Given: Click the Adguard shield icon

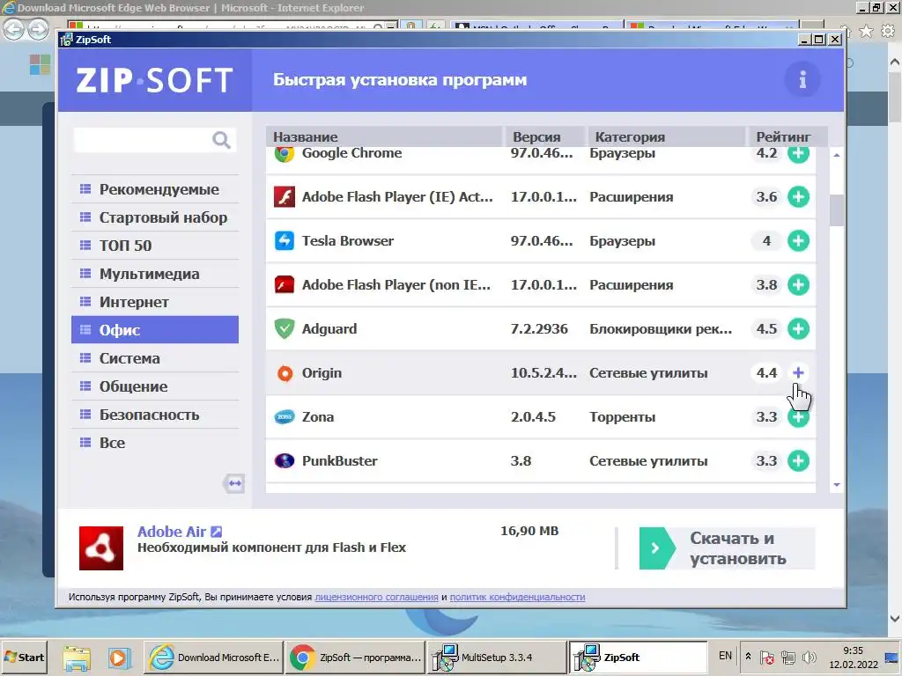Looking at the screenshot, I should coord(285,329).
